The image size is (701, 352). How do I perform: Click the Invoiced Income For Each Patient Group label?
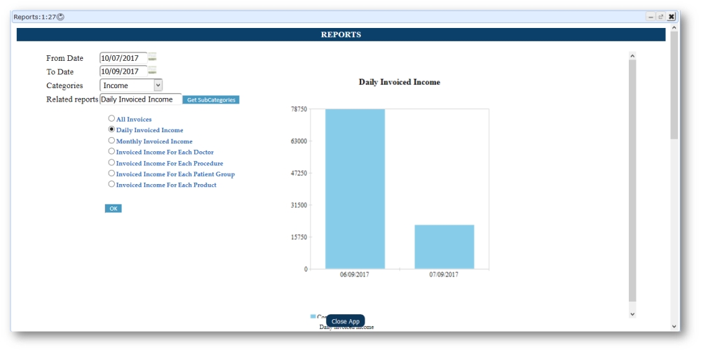pos(175,174)
